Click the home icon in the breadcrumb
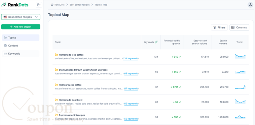This screenshot has width=255, height=125. pos(52,5)
